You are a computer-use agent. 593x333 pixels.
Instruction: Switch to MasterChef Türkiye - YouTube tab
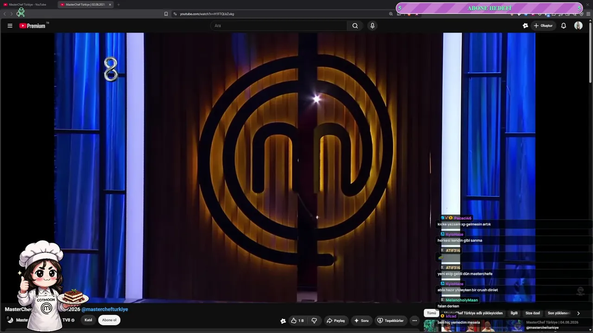pyautogui.click(x=28, y=5)
